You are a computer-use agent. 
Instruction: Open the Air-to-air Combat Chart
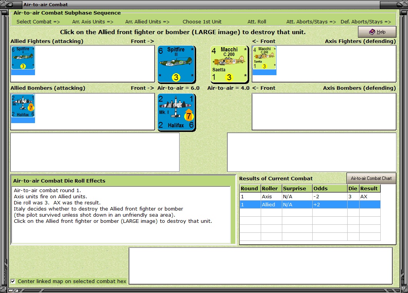371,178
